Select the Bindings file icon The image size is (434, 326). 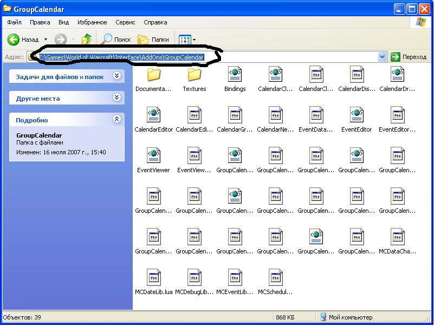point(235,74)
